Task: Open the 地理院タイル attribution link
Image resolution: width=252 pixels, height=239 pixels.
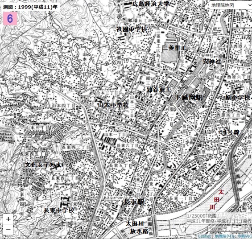Action: [x=225, y=236]
